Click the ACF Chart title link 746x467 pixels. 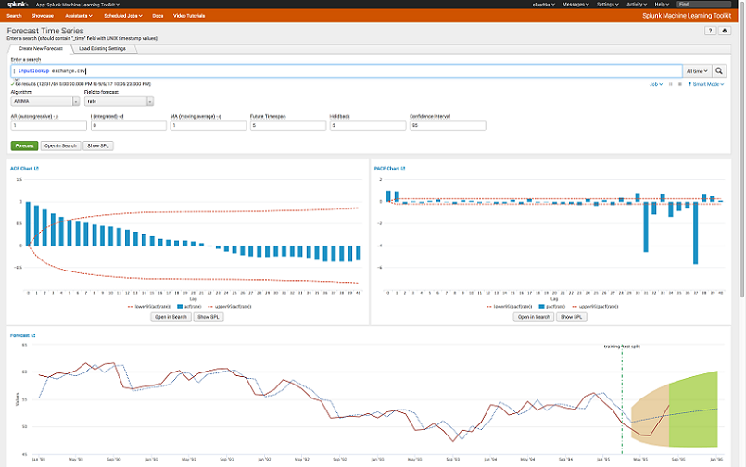(21, 169)
